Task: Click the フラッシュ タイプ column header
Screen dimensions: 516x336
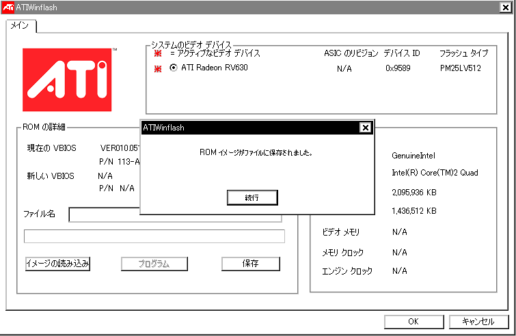Action: point(463,53)
